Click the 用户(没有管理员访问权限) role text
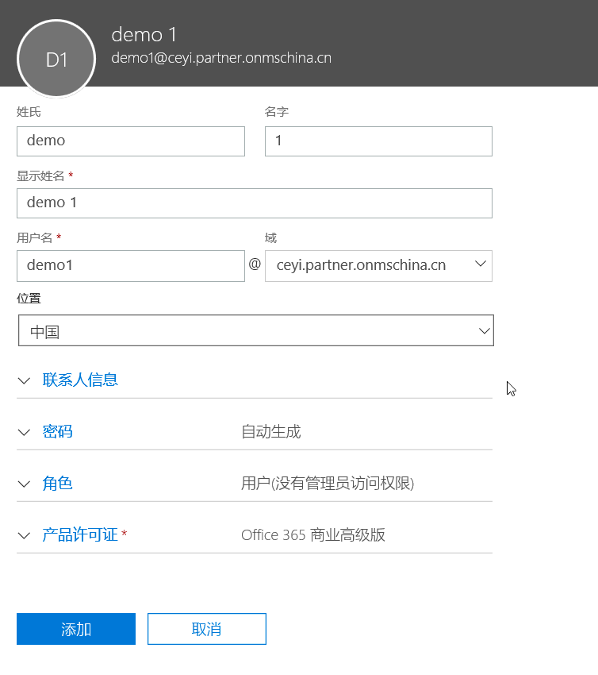Image resolution: width=598 pixels, height=675 pixels. coord(328,483)
